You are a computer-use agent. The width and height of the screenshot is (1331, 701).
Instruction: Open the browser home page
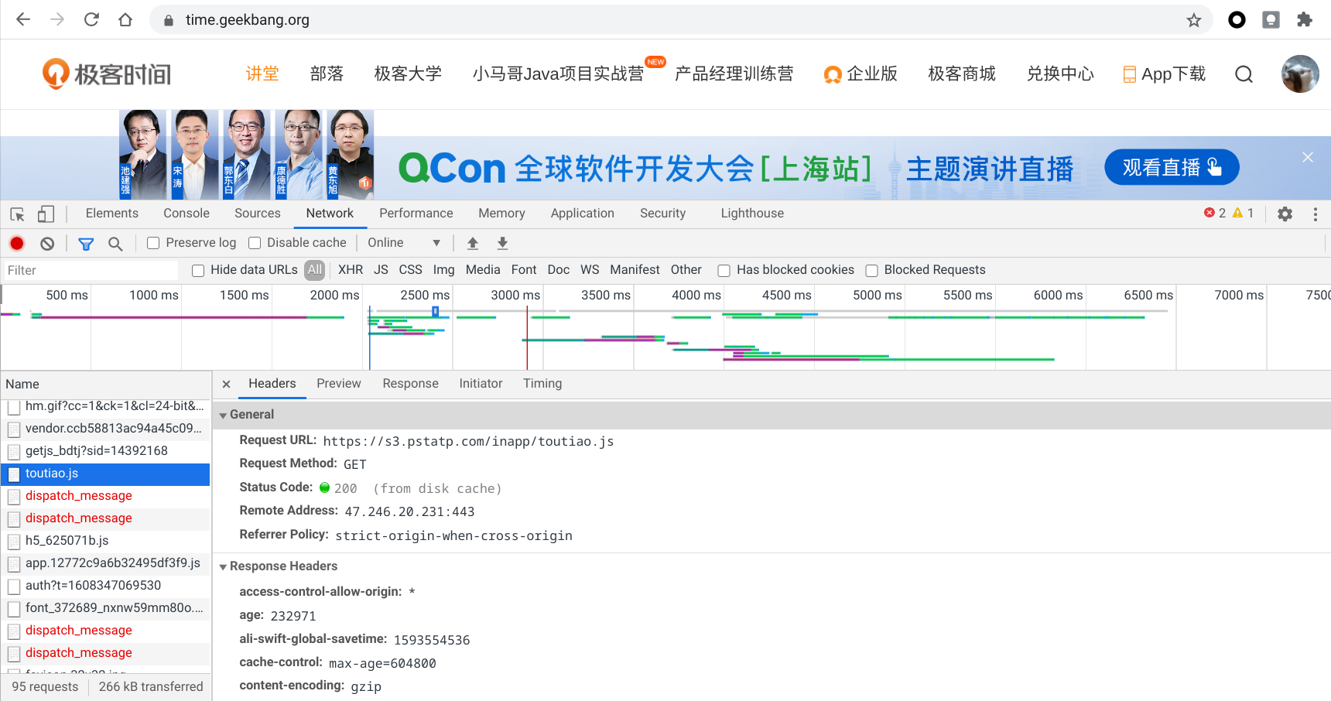pyautogui.click(x=125, y=19)
